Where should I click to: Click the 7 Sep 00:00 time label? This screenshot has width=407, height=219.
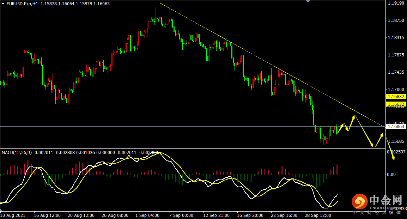[181, 215]
